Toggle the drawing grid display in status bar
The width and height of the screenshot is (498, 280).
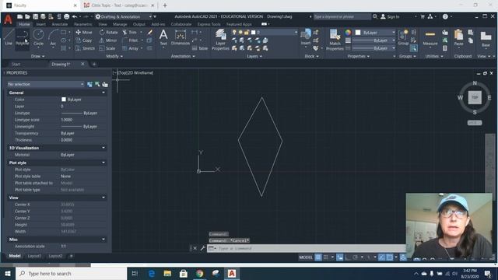pyautogui.click(x=318, y=257)
